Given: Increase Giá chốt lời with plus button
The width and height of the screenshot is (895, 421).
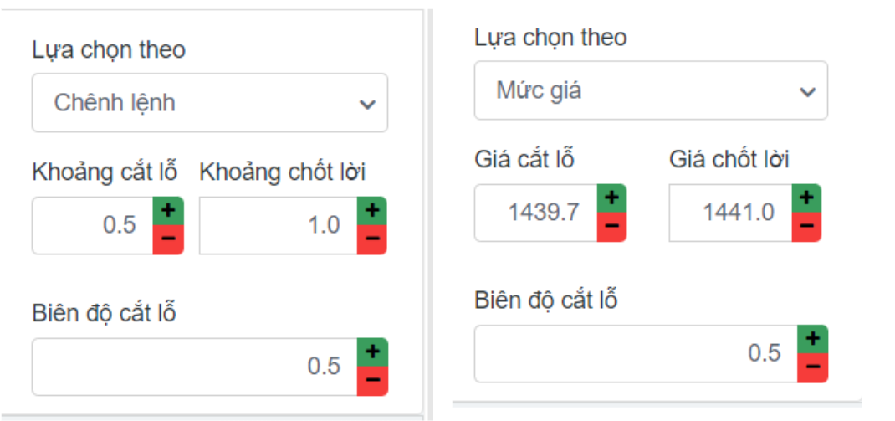Looking at the screenshot, I should (806, 198).
